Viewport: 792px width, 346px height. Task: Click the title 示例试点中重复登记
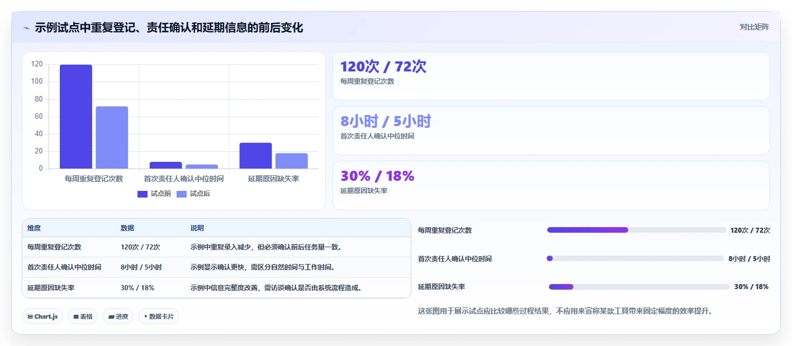click(x=169, y=28)
